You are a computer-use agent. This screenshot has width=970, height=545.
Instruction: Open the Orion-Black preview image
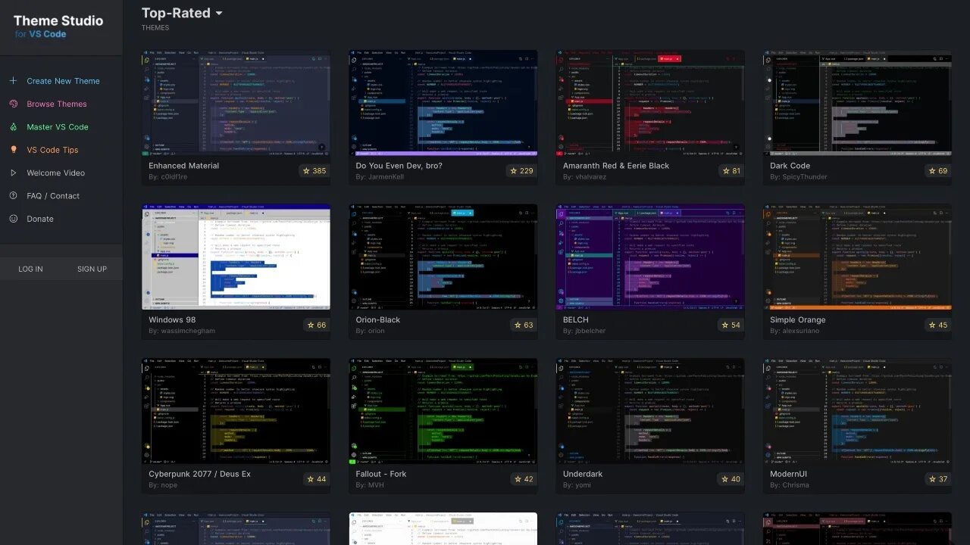pos(443,257)
